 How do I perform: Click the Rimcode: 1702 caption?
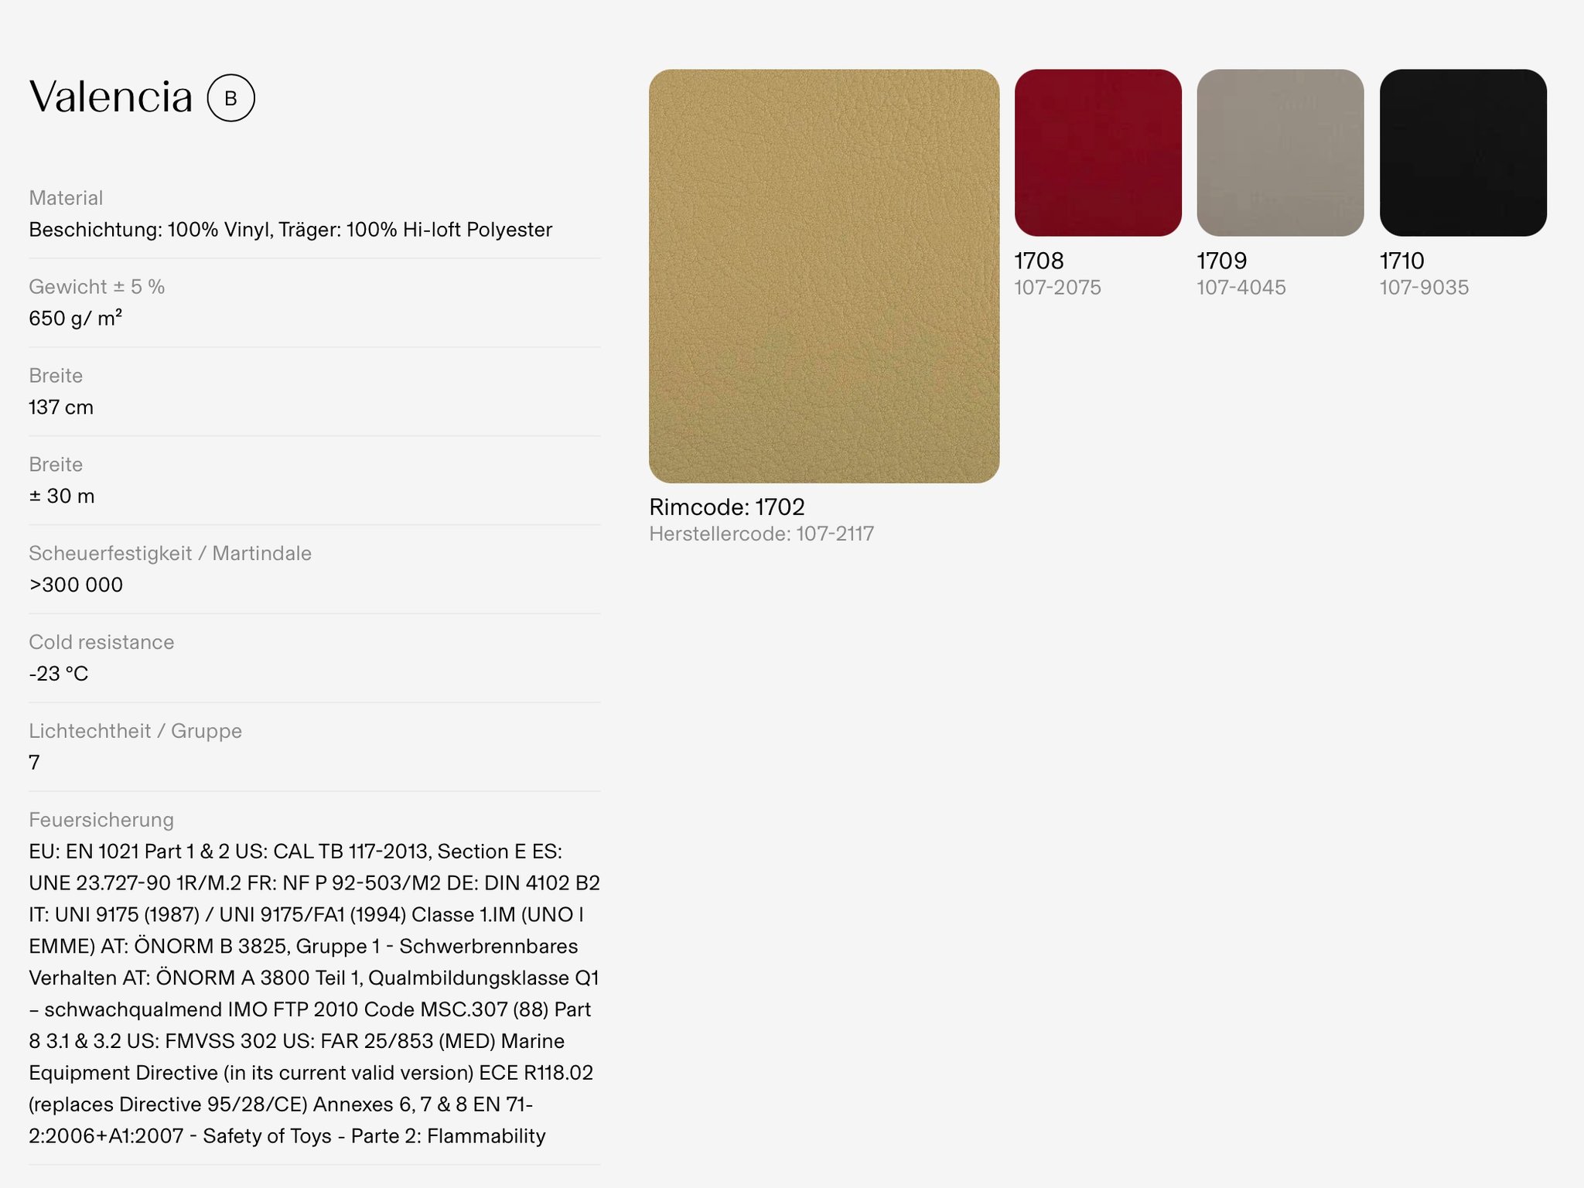[726, 507]
